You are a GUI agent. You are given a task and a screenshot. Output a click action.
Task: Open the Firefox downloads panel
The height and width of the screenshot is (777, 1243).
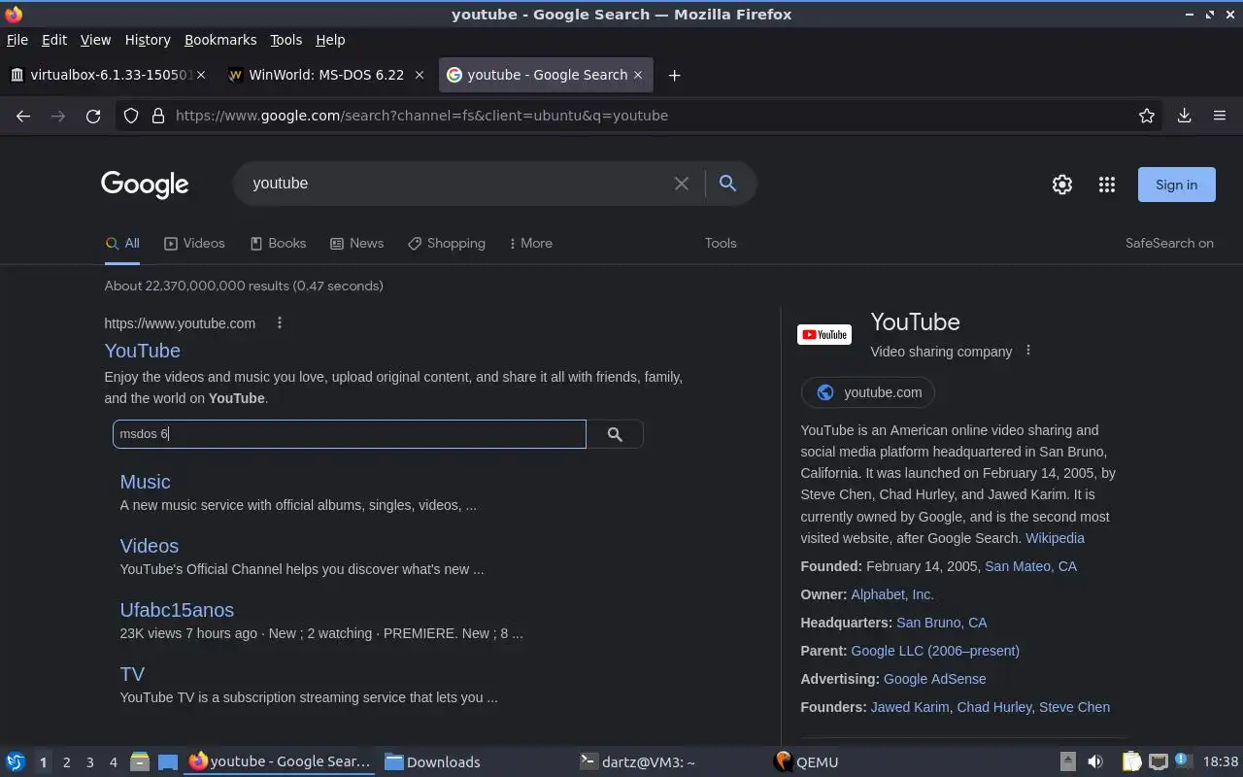pos(1184,116)
